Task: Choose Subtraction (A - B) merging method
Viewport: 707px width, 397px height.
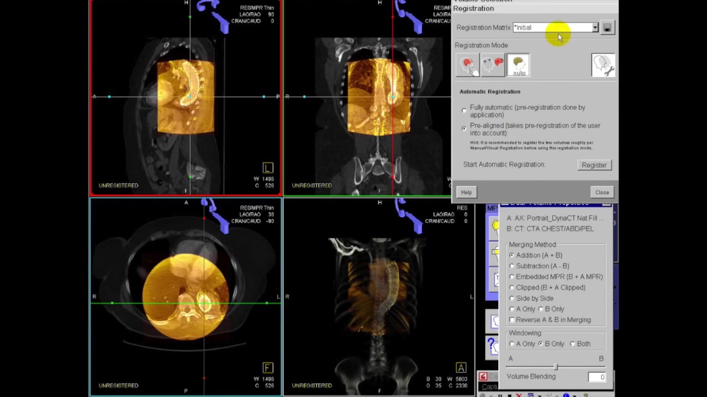Action: (x=511, y=266)
